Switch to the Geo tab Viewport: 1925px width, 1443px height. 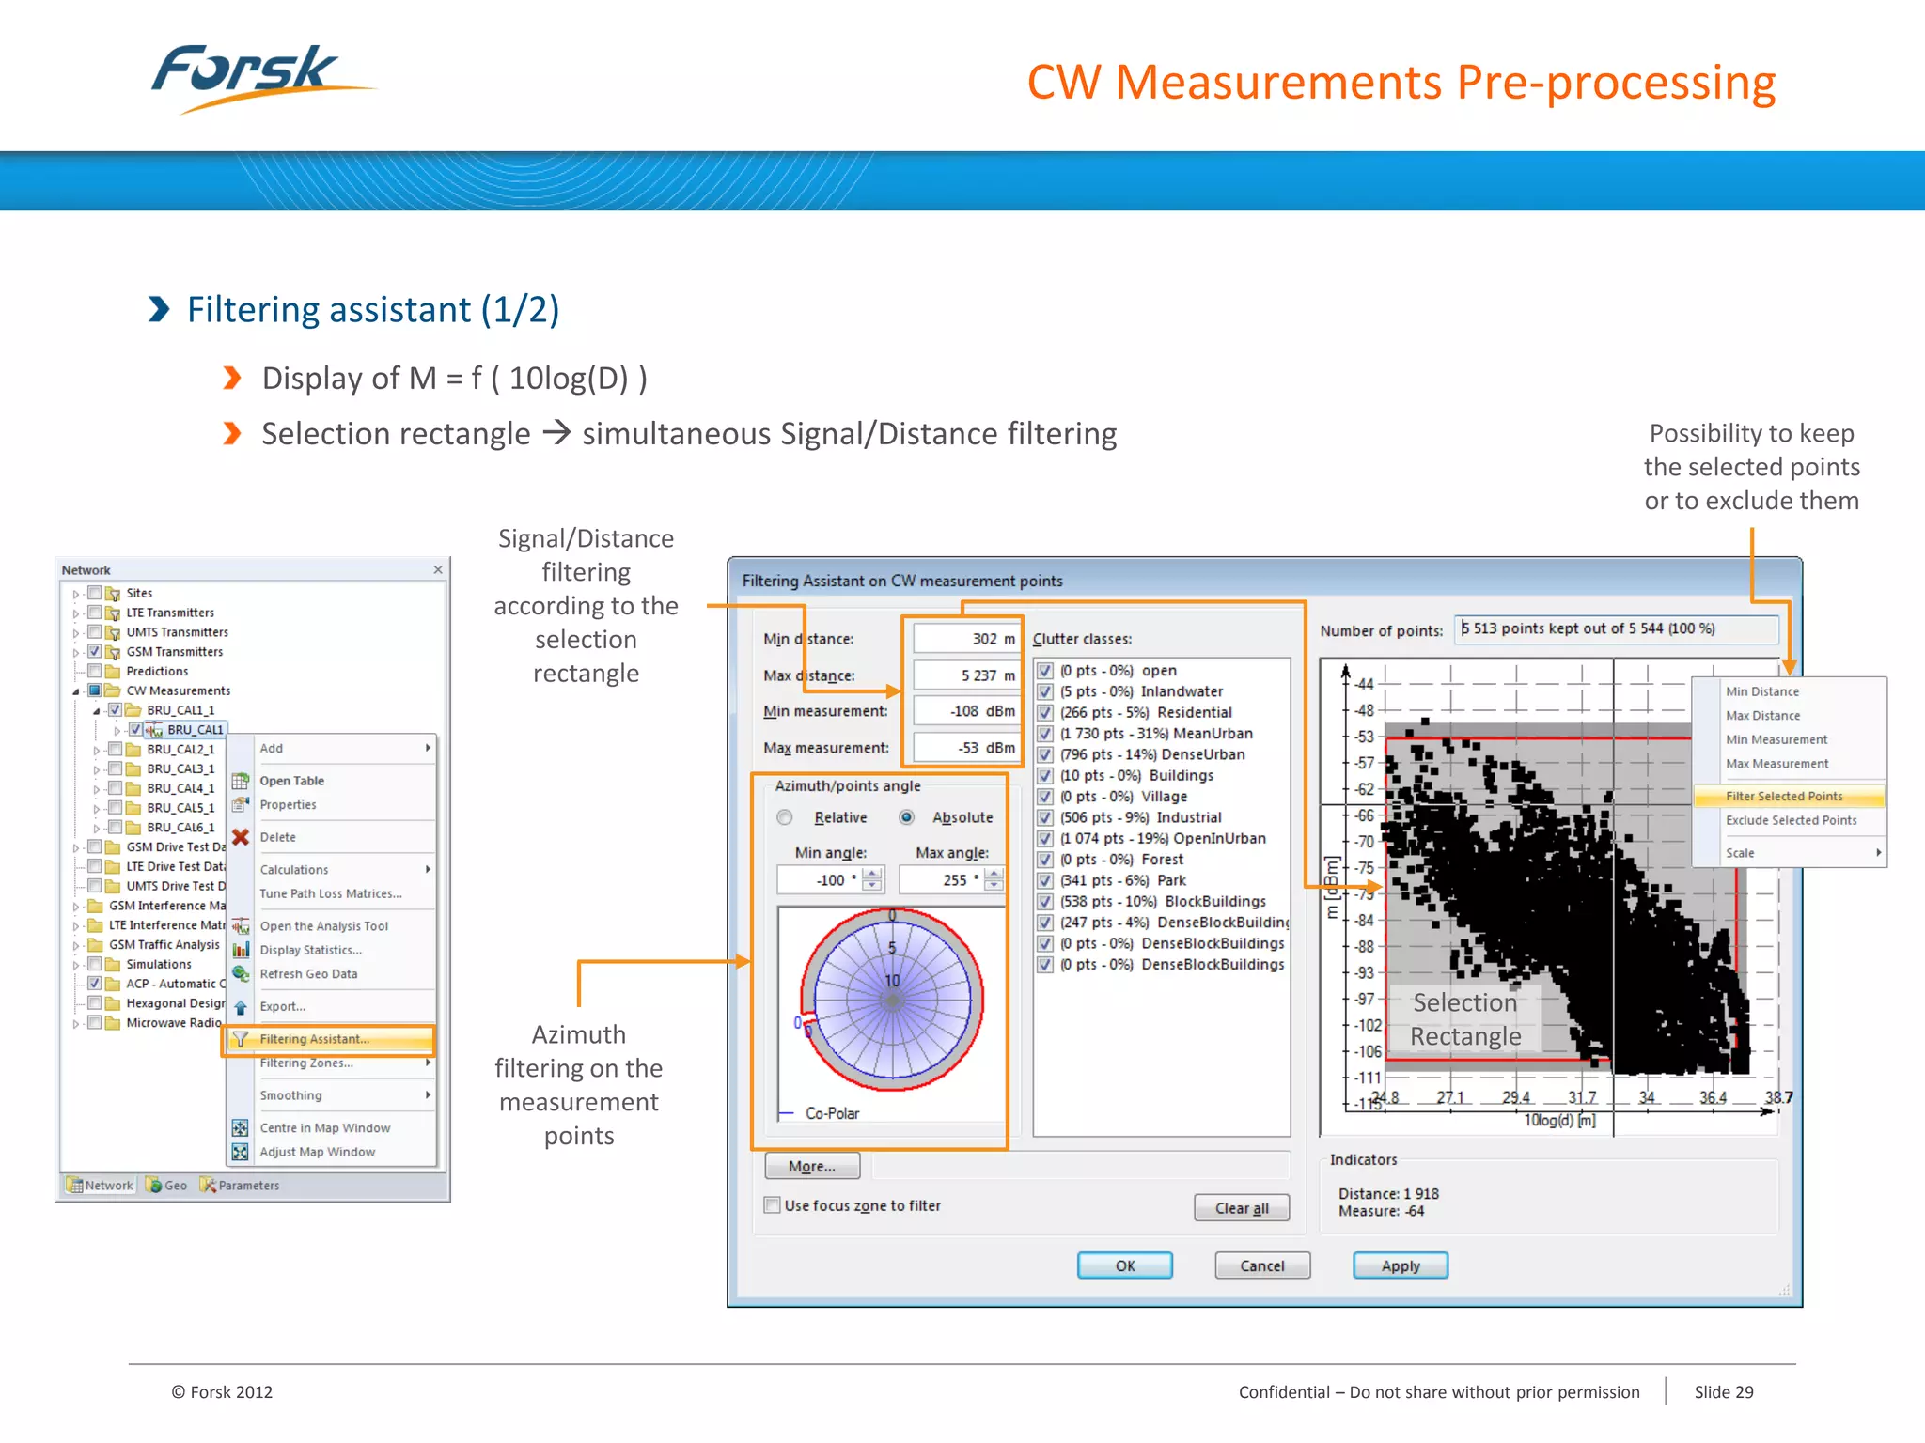(x=167, y=1186)
